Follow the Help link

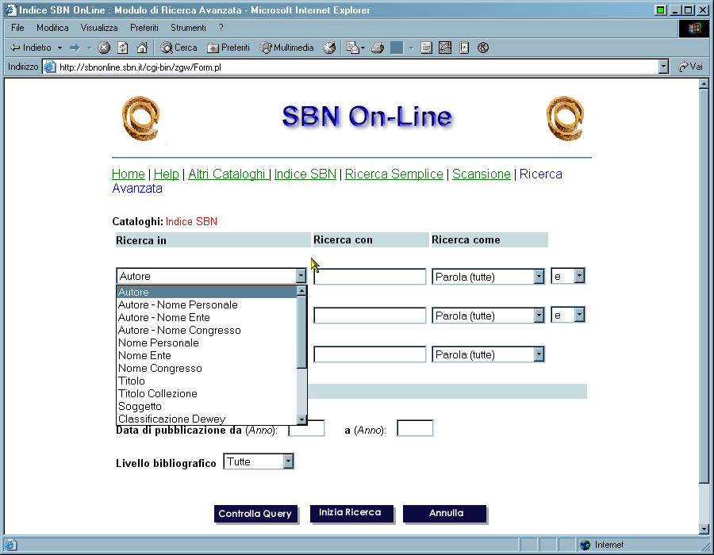click(167, 174)
